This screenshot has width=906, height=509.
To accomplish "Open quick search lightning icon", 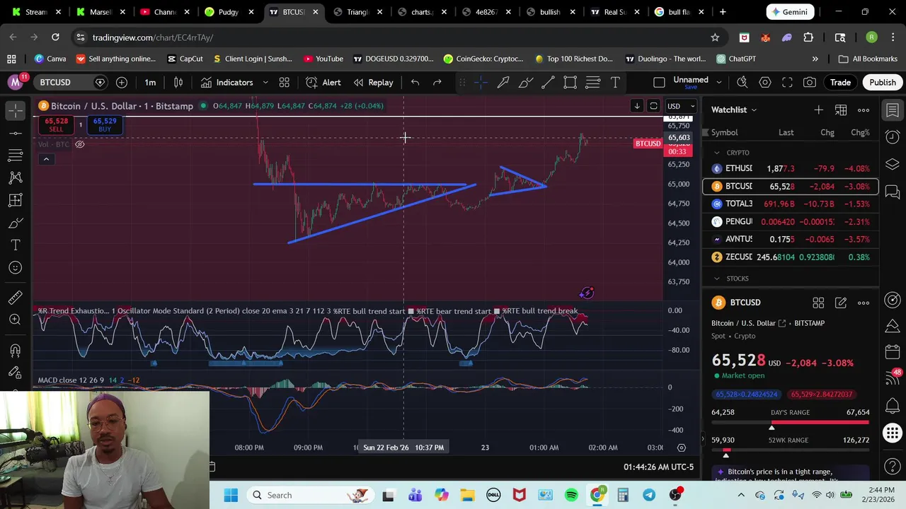I will pos(742,83).
